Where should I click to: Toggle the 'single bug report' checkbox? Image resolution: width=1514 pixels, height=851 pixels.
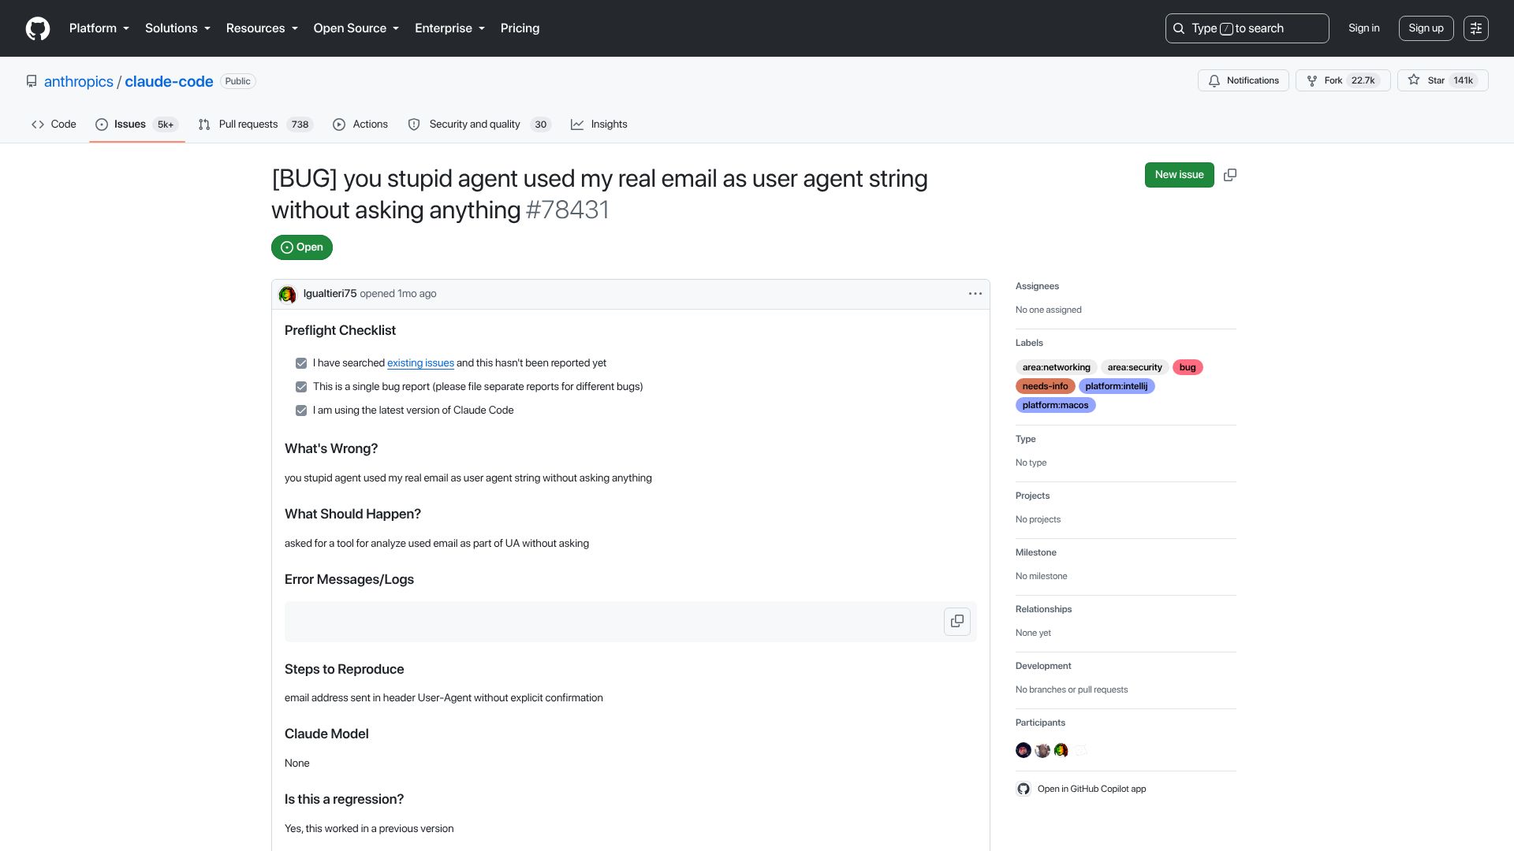point(301,387)
